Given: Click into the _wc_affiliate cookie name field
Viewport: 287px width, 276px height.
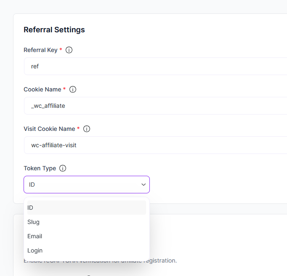Looking at the screenshot, I should pyautogui.click(x=155, y=106).
